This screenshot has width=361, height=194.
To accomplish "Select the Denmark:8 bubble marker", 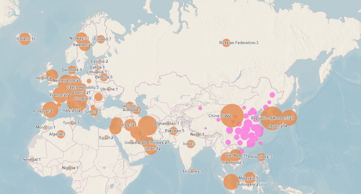I will (x=72, y=70).
